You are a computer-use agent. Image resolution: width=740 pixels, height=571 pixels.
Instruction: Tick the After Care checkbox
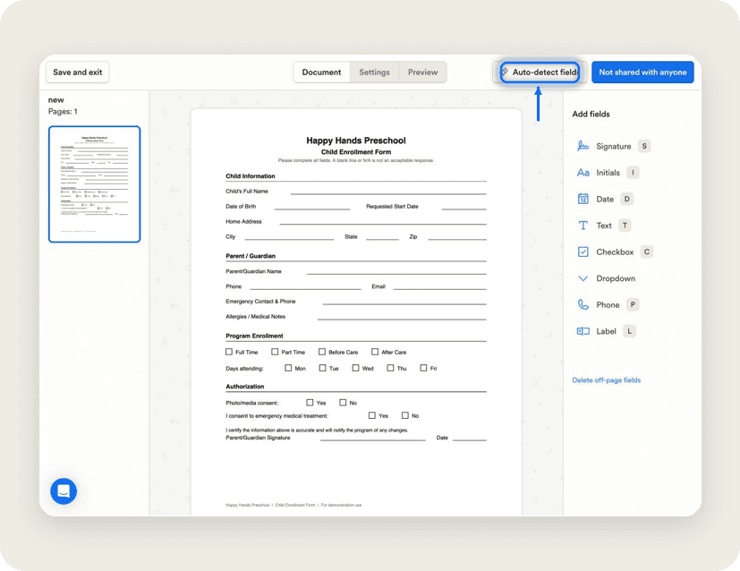[x=375, y=352]
